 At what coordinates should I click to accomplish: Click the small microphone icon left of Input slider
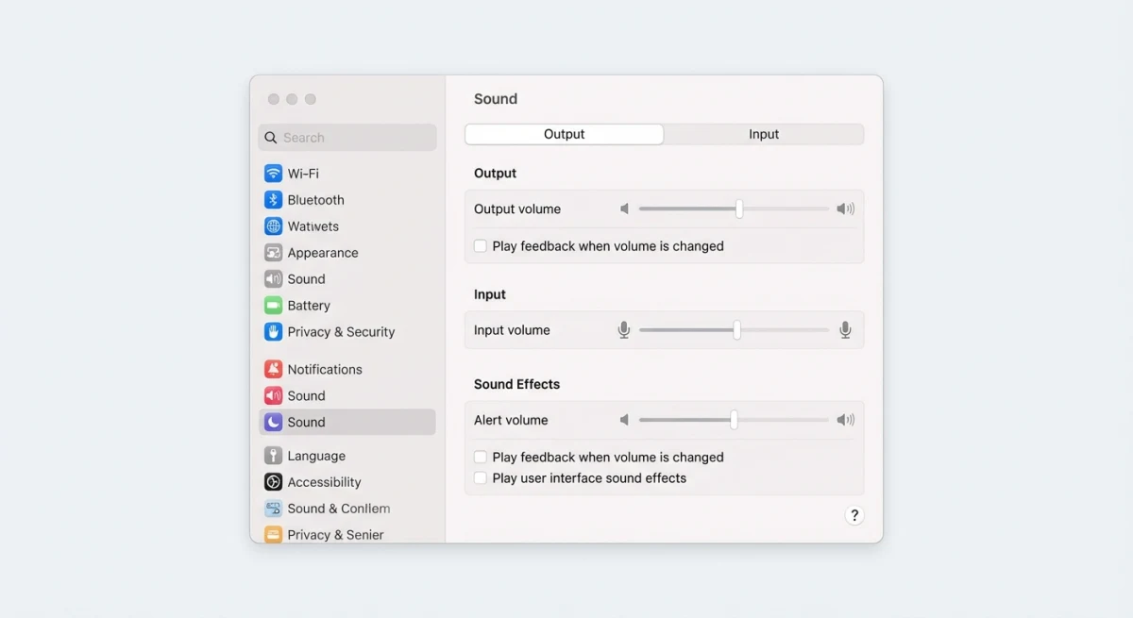(x=623, y=330)
